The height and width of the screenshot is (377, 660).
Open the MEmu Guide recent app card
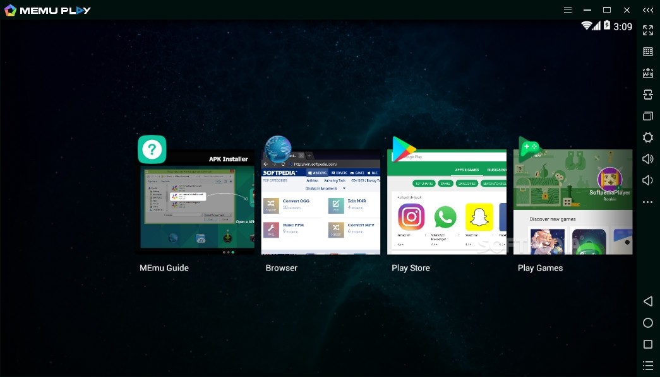click(x=195, y=202)
